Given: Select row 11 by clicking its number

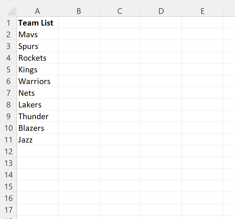Looking at the screenshot, I should click(x=9, y=140).
